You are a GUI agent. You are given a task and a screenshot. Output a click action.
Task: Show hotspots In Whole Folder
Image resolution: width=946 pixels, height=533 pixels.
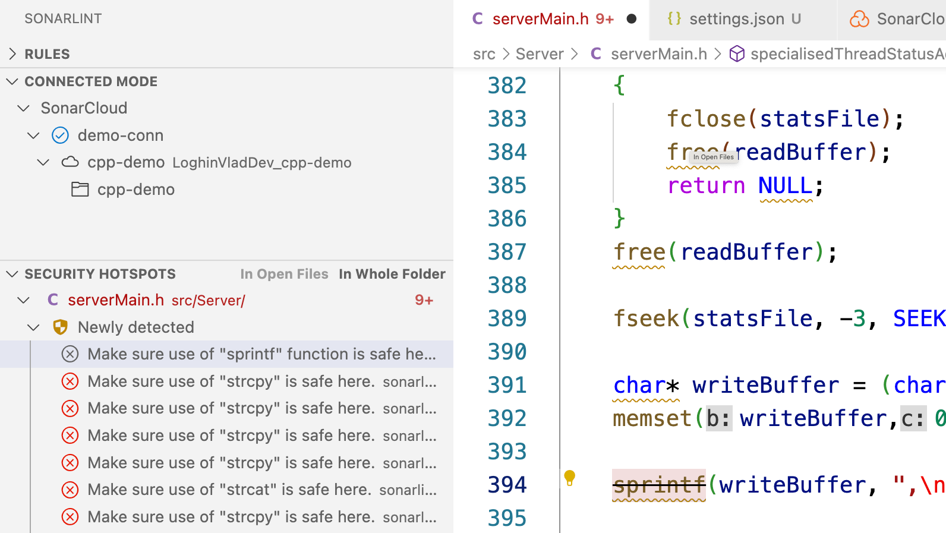point(392,274)
